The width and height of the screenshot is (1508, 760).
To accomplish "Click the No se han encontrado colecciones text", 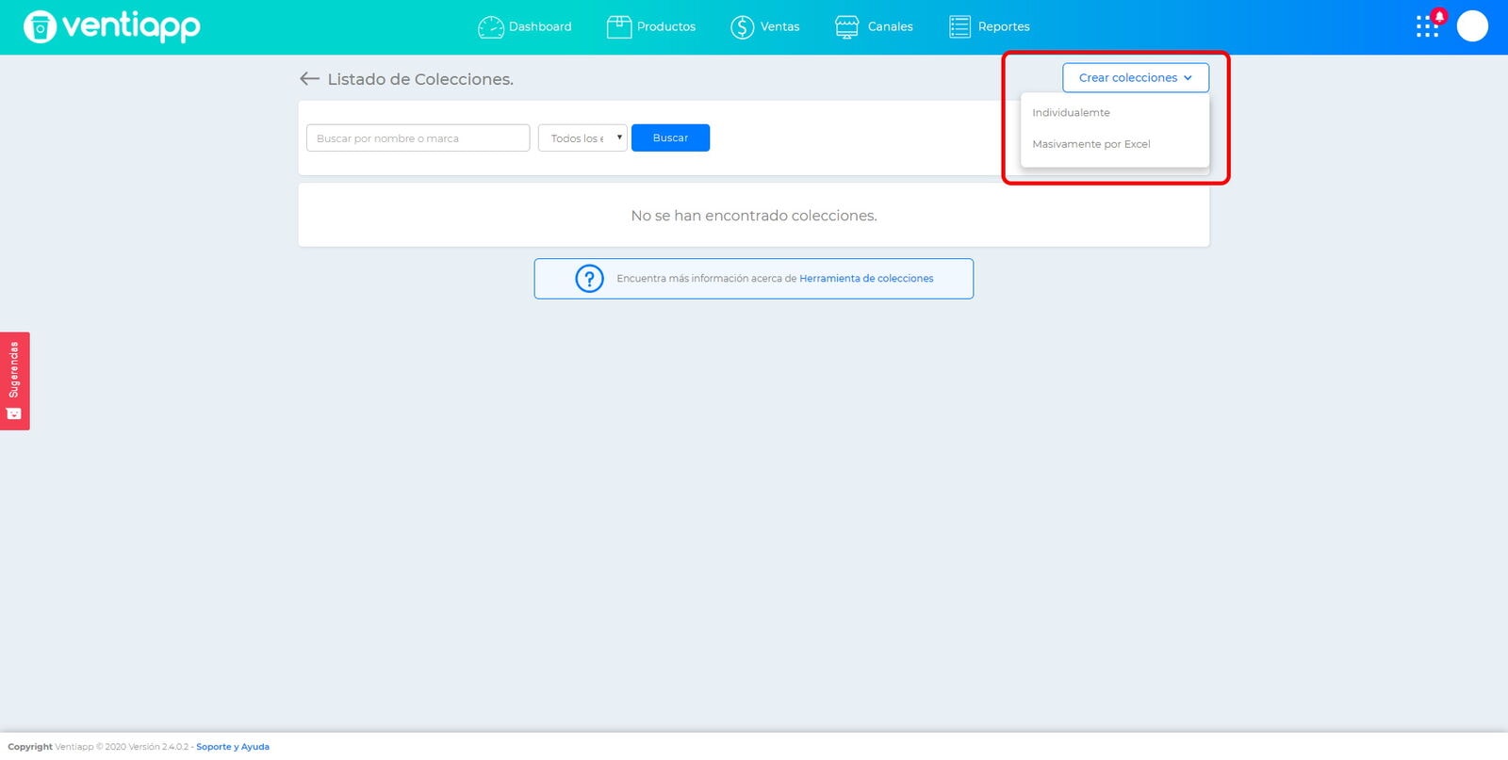I will [754, 216].
